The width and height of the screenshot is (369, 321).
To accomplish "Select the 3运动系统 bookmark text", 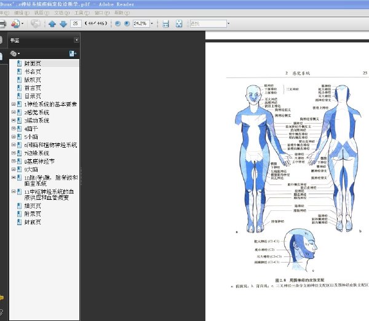I will pyautogui.click(x=37, y=121).
